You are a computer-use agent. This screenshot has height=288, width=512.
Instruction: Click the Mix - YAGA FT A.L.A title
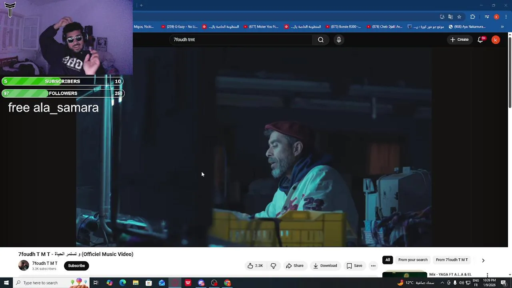(450, 275)
